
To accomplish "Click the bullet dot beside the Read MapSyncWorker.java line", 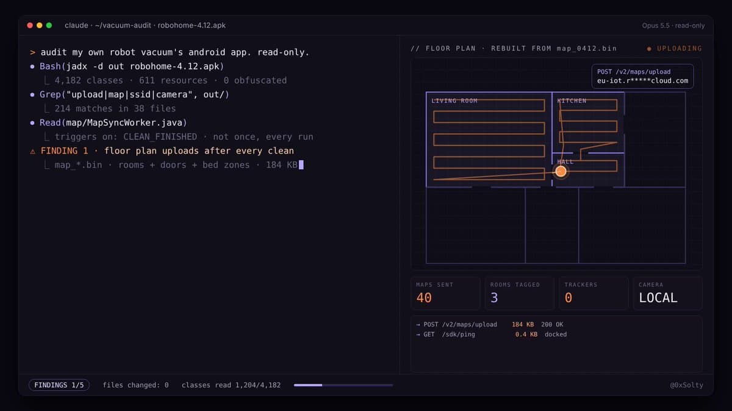I will click(x=32, y=123).
